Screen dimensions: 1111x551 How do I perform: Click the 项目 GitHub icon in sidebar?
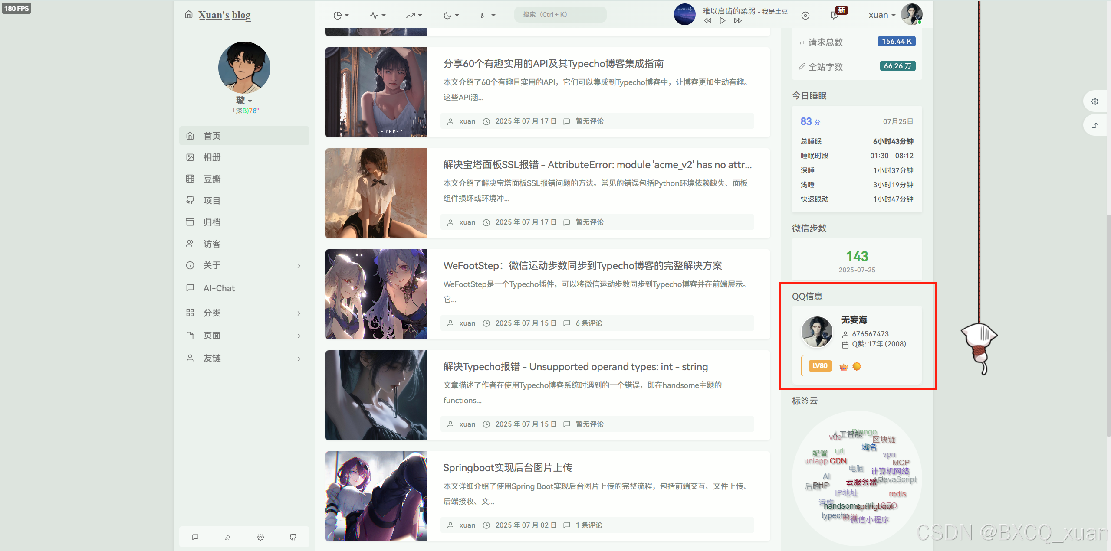190,200
